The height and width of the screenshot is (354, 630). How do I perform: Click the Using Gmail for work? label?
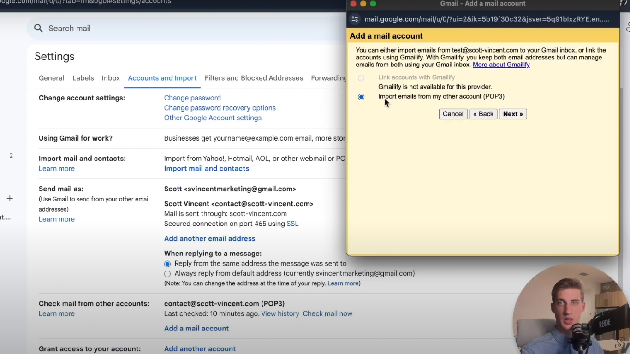(x=76, y=138)
